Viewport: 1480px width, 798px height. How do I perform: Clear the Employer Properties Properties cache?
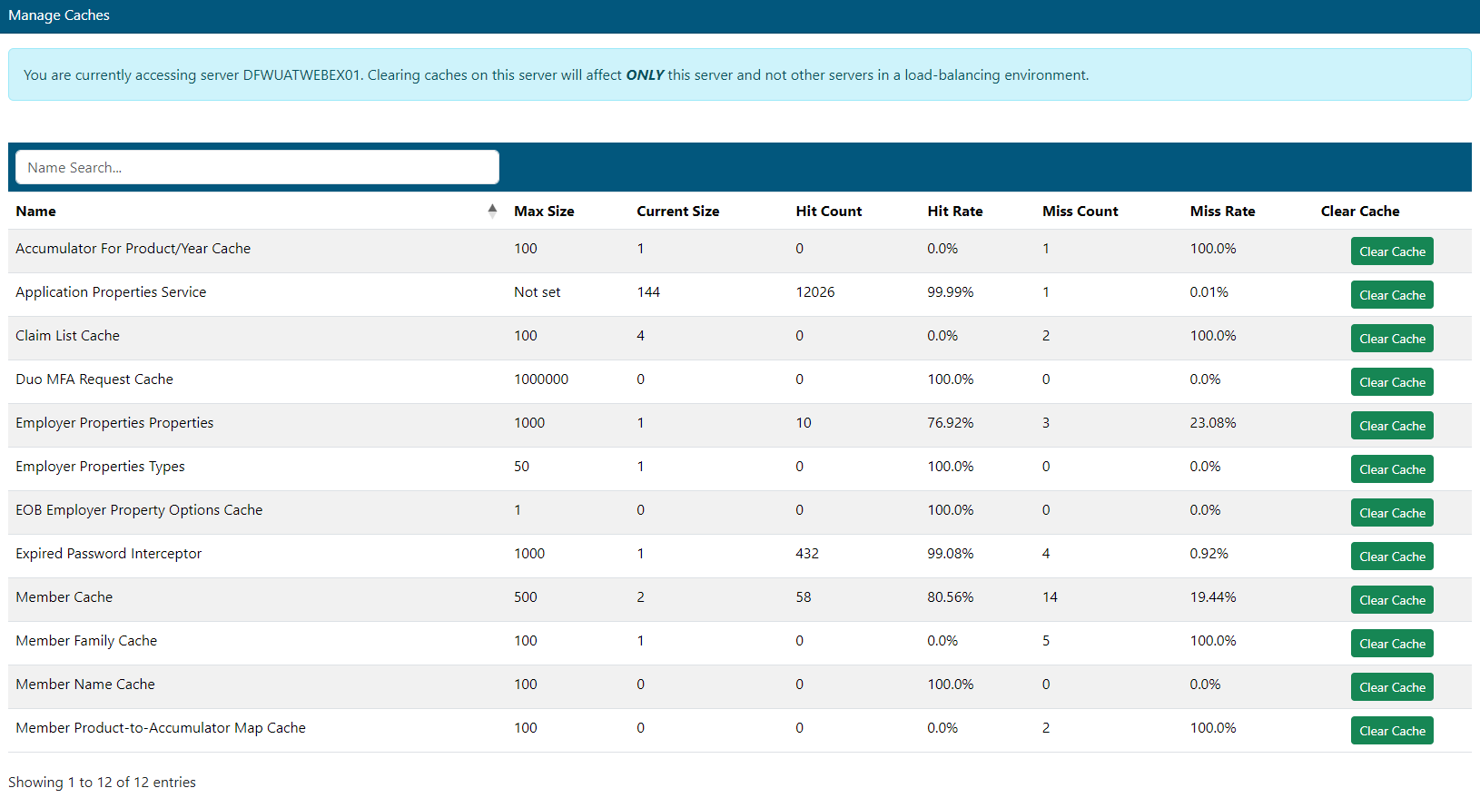(1391, 426)
